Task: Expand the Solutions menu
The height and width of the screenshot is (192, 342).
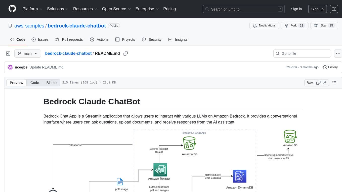Action: (58, 9)
